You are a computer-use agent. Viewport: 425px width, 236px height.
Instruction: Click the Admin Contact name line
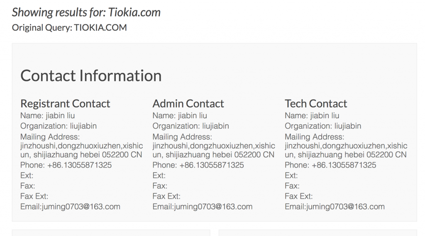click(180, 116)
